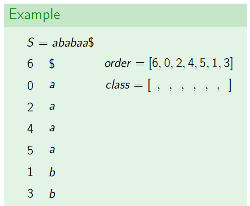Screen dimensions: 250x206
Task: Click the green Example heading
Action: pos(34,15)
